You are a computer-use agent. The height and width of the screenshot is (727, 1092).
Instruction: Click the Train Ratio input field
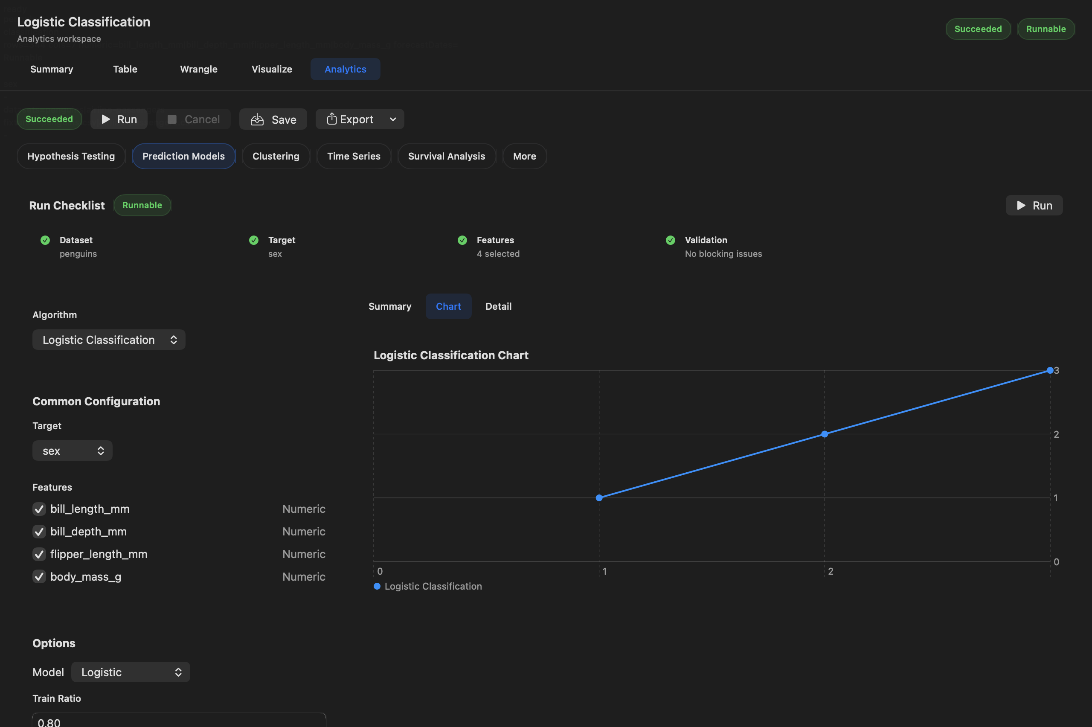179,720
